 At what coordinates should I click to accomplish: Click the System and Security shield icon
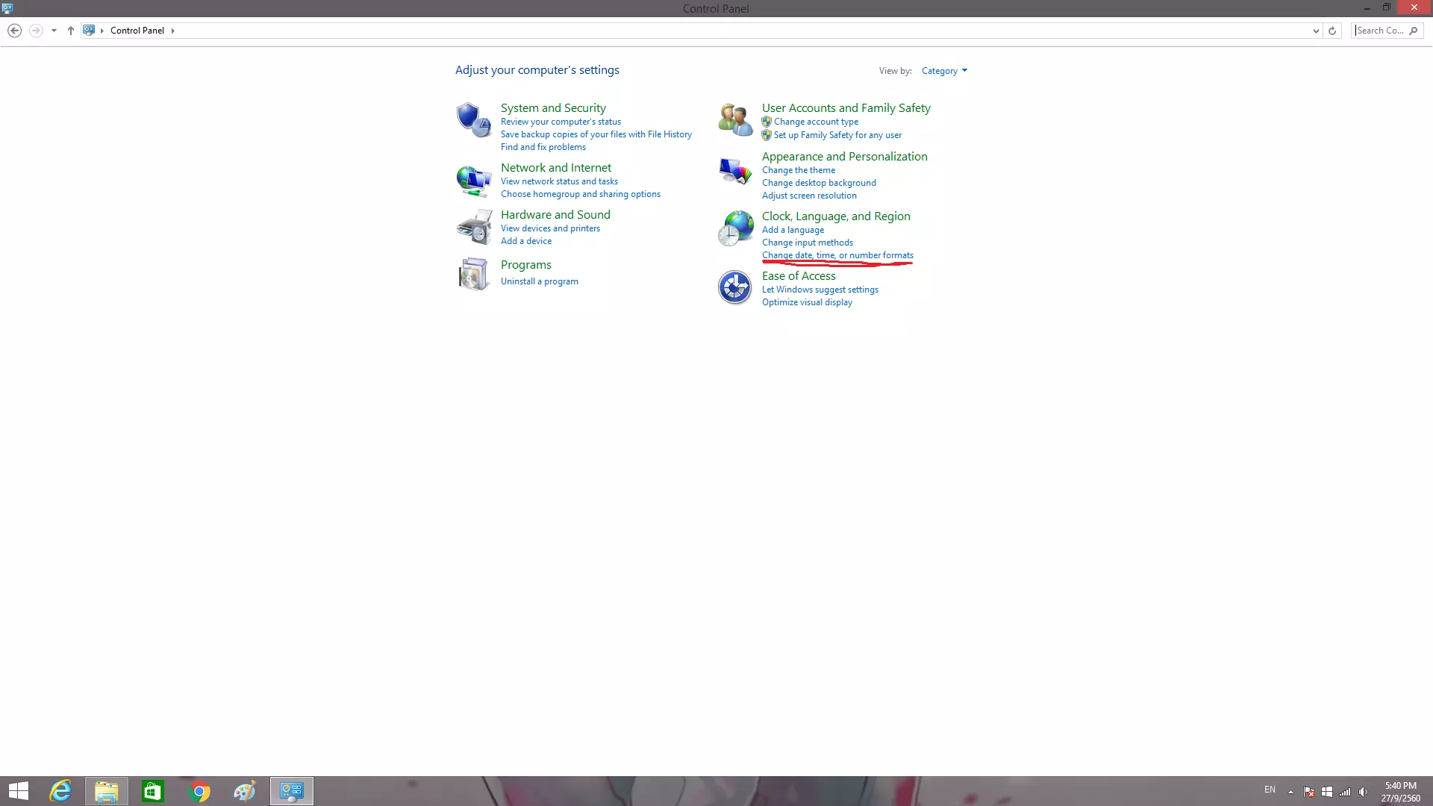pos(474,119)
